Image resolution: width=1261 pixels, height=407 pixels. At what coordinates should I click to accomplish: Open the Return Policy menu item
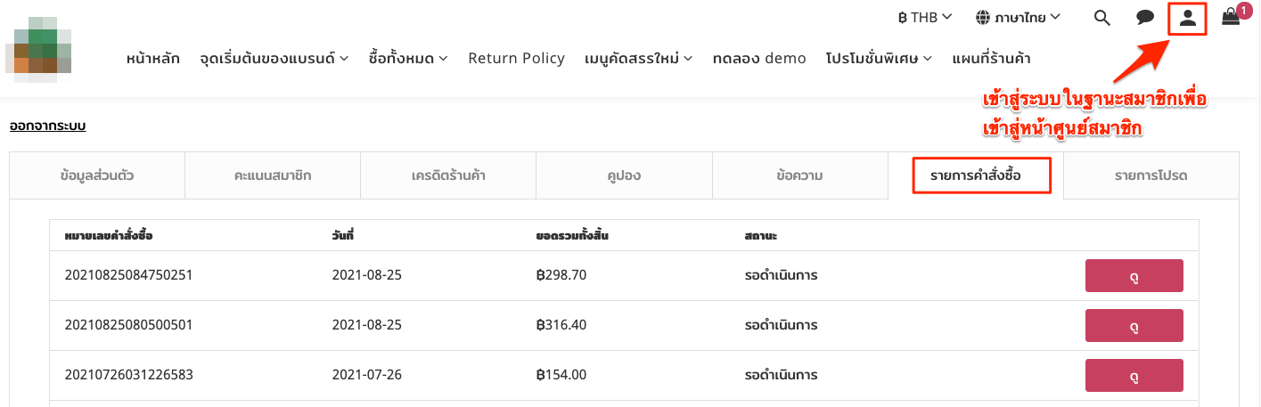coord(516,58)
